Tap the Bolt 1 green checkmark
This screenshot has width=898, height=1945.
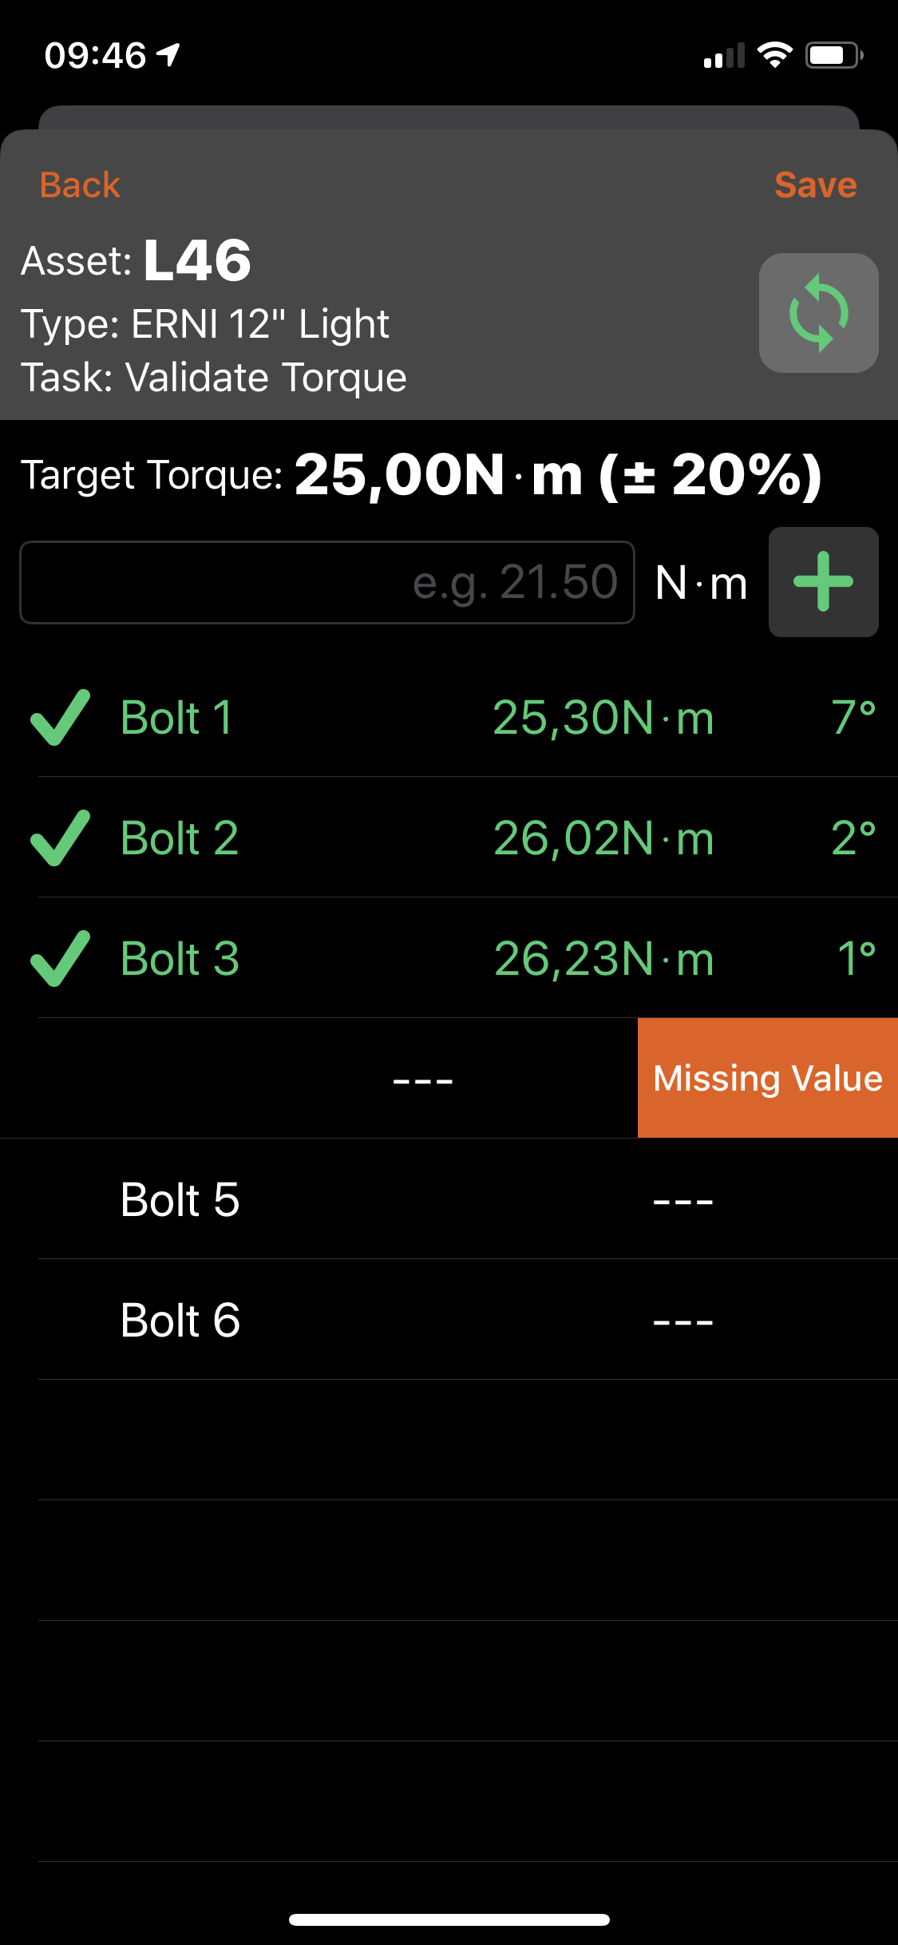[x=60, y=717]
